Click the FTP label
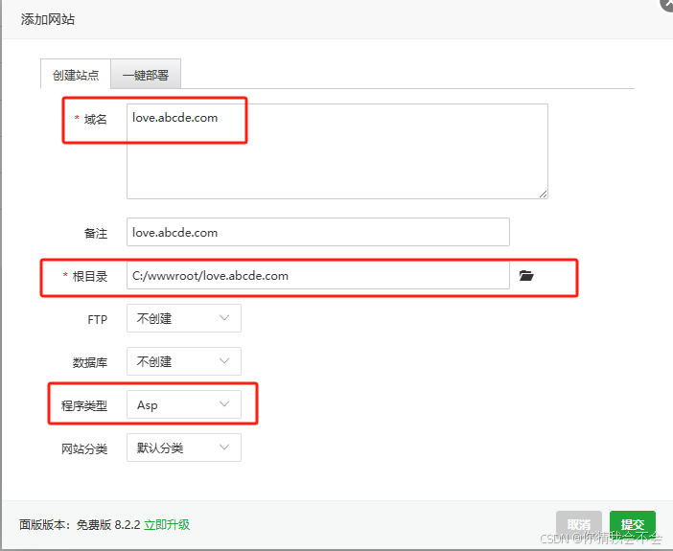The width and height of the screenshot is (673, 551). click(x=98, y=320)
